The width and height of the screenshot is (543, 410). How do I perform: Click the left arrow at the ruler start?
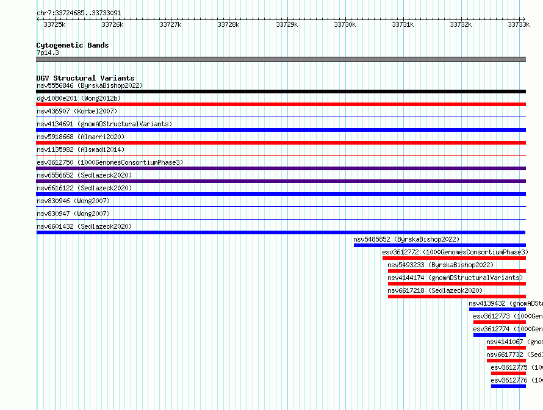(38, 20)
